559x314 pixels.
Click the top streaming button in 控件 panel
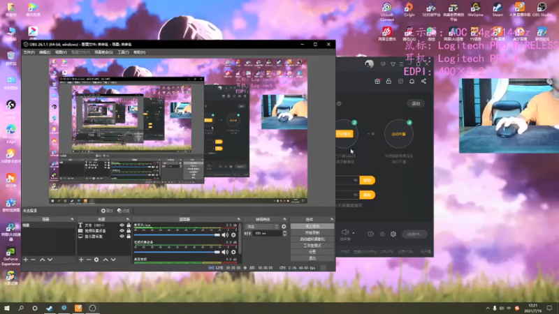click(x=312, y=226)
